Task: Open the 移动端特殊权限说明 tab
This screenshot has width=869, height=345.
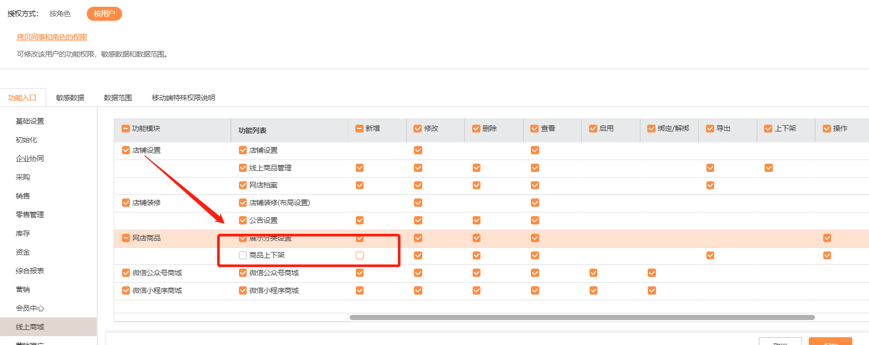Action: point(183,98)
